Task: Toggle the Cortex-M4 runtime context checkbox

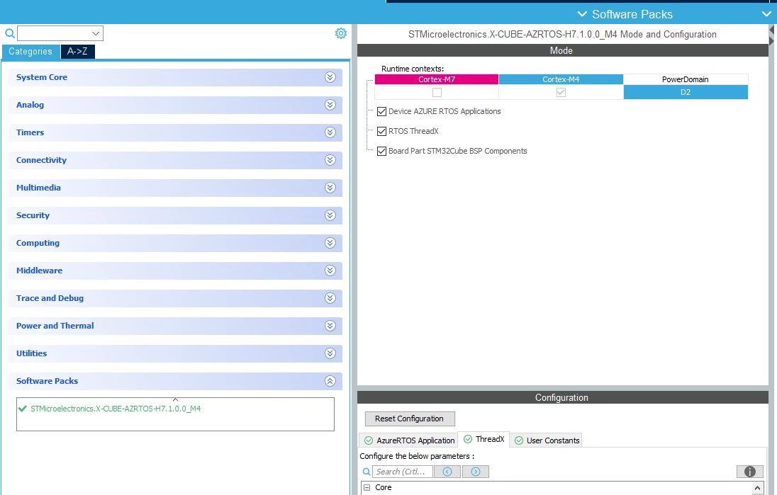Action: pyautogui.click(x=561, y=93)
